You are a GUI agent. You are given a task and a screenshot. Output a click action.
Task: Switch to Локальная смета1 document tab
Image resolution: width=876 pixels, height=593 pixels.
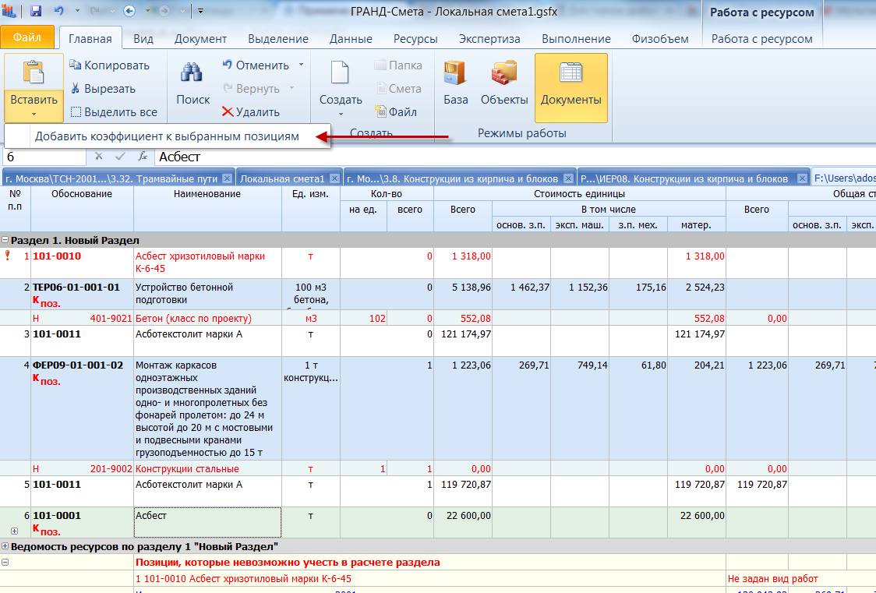point(282,178)
